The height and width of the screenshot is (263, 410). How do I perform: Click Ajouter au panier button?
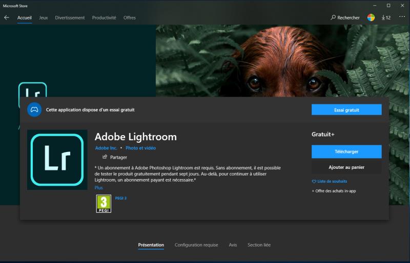pos(346,167)
